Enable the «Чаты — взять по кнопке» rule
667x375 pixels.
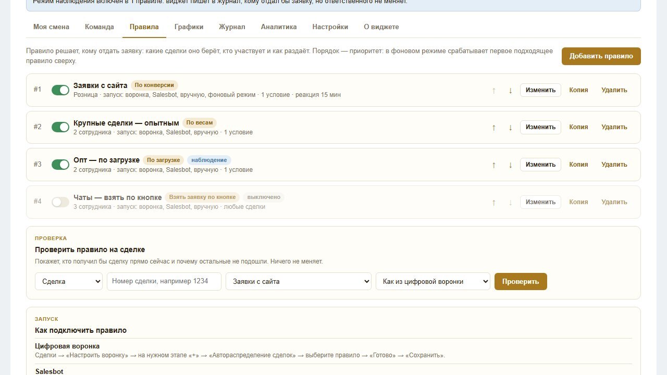pos(60,202)
